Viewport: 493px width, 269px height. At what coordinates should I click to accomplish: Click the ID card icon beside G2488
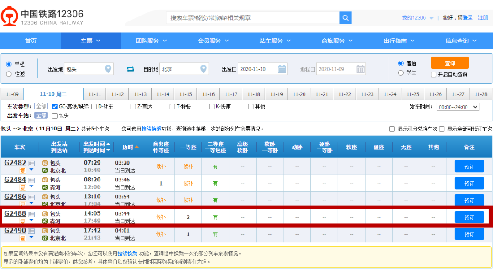click(31, 214)
